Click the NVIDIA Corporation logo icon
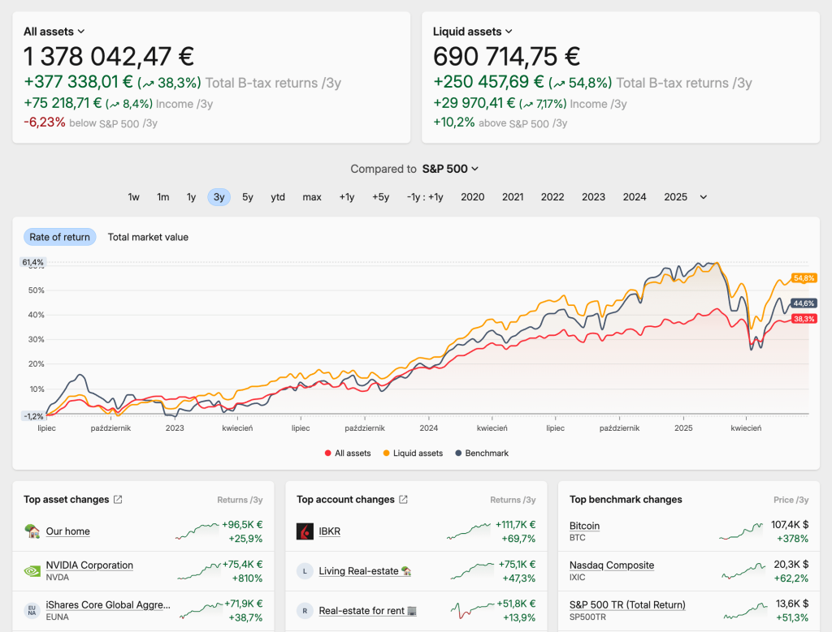 click(x=32, y=570)
